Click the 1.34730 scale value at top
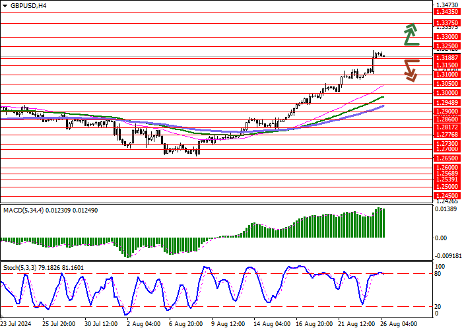The height and width of the screenshot is (330, 462). pyautogui.click(x=447, y=5)
